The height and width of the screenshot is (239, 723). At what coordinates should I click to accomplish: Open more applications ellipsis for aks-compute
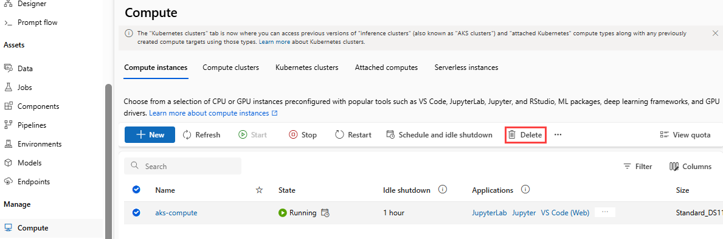(606, 212)
